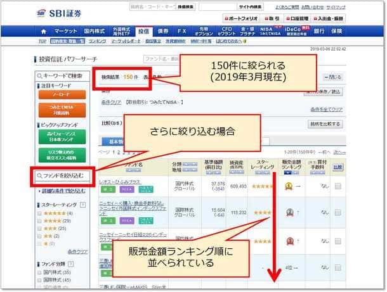Sort by 純資産 column arrows
Image resolution: width=387 pixels, height=292 pixels.
point(237,172)
